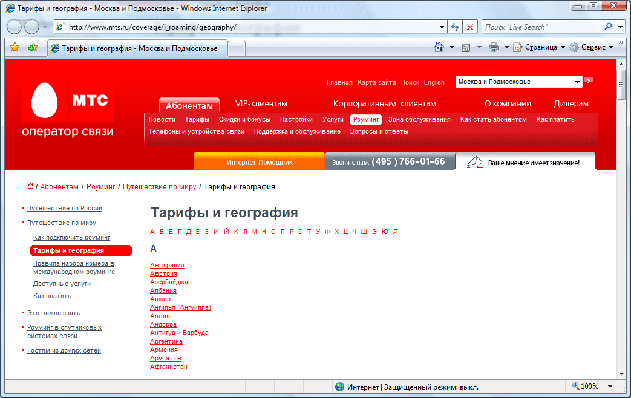Open the zoom level 100% dropdown

[610, 387]
